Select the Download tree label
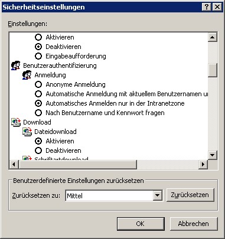The height and width of the screenshot is (239, 225). 37,122
